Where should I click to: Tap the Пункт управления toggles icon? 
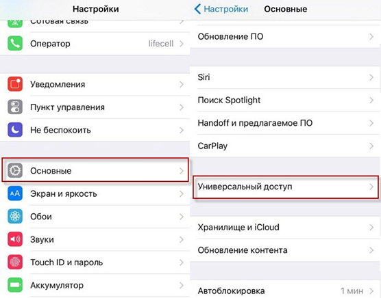point(15,107)
